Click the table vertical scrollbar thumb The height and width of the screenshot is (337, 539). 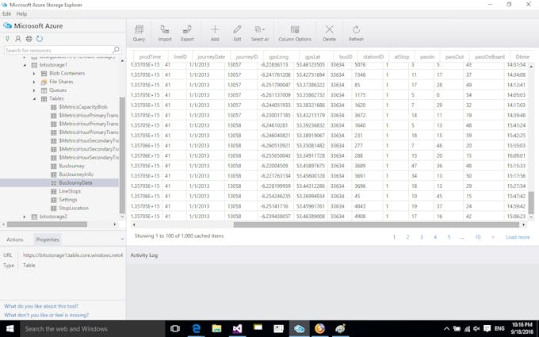(531, 203)
